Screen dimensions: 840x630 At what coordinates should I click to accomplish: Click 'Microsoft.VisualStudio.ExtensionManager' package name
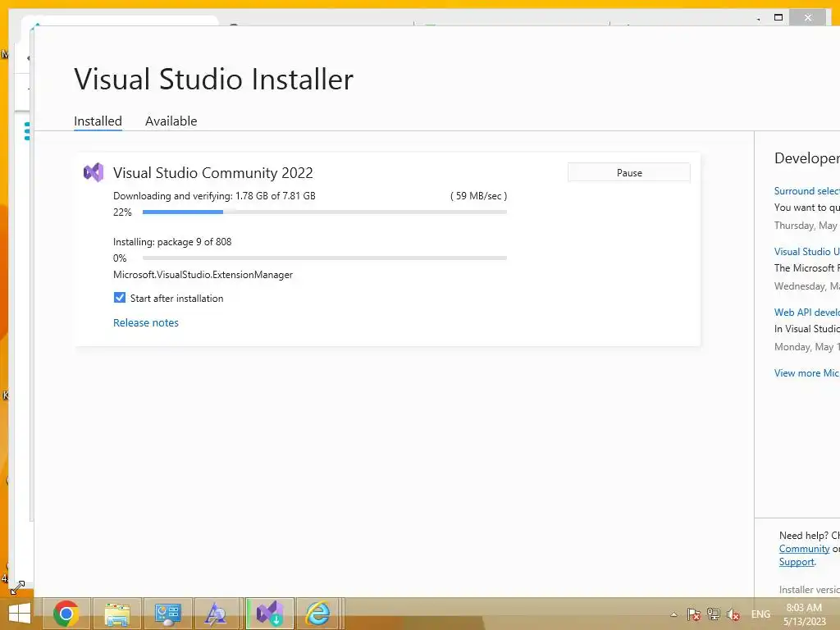[x=203, y=274]
